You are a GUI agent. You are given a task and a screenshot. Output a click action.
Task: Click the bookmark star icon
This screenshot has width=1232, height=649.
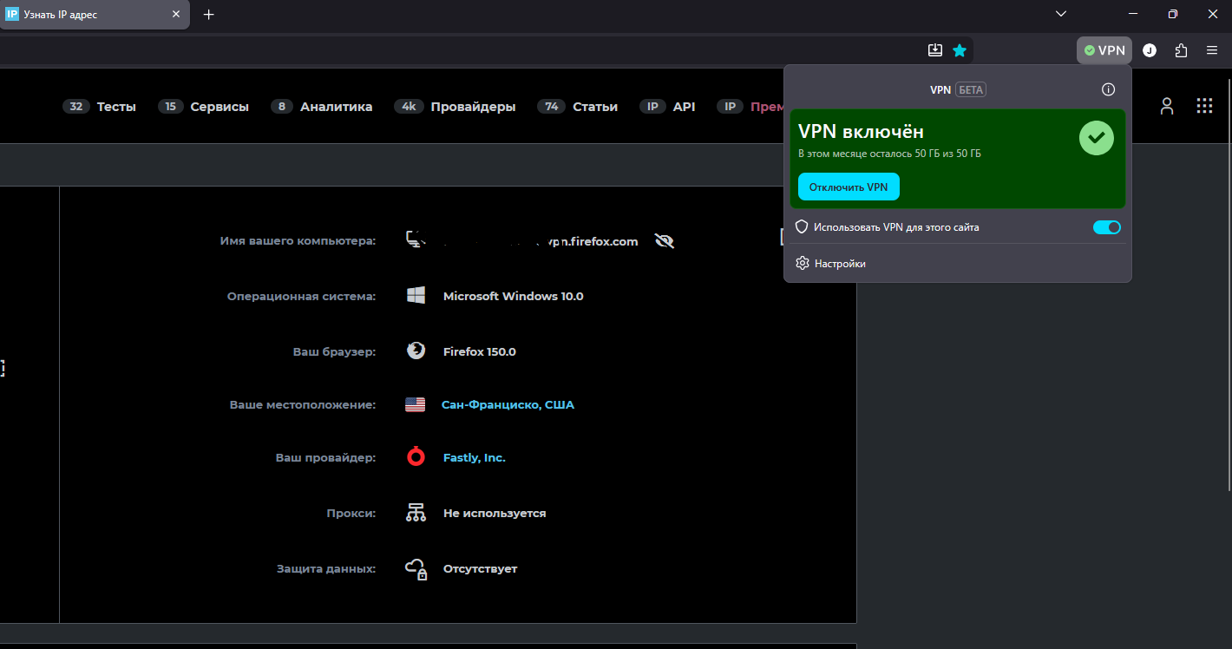[960, 50]
